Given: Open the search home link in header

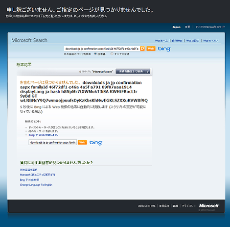Looking at the screenshot, I should tap(161, 41).
